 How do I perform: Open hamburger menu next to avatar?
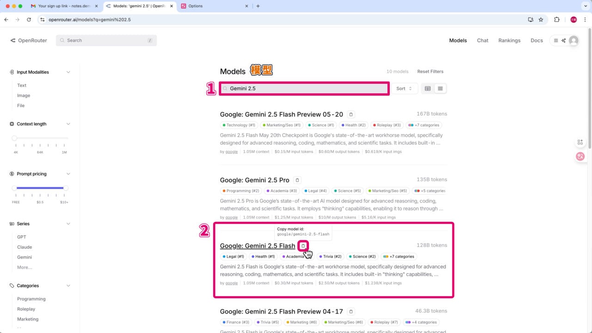click(556, 41)
